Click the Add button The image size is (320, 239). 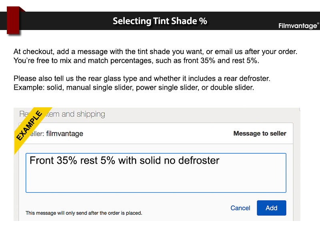pyautogui.click(x=271, y=208)
